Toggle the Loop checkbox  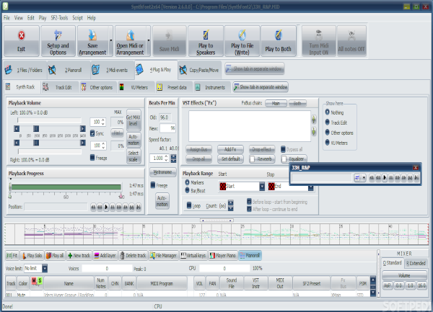(189, 205)
